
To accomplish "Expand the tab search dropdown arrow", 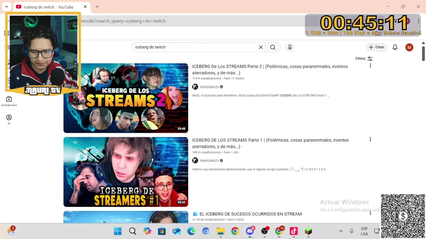I will (x=6, y=7).
